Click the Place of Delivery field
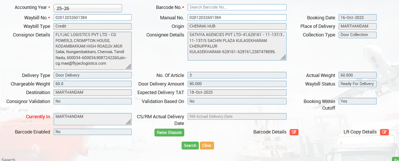 click(357, 26)
